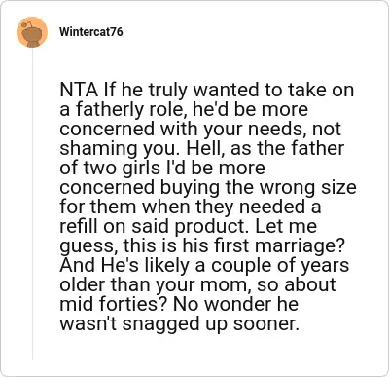Click the line "concerned with your needs, not"
The image size is (389, 377).
tap(200, 129)
